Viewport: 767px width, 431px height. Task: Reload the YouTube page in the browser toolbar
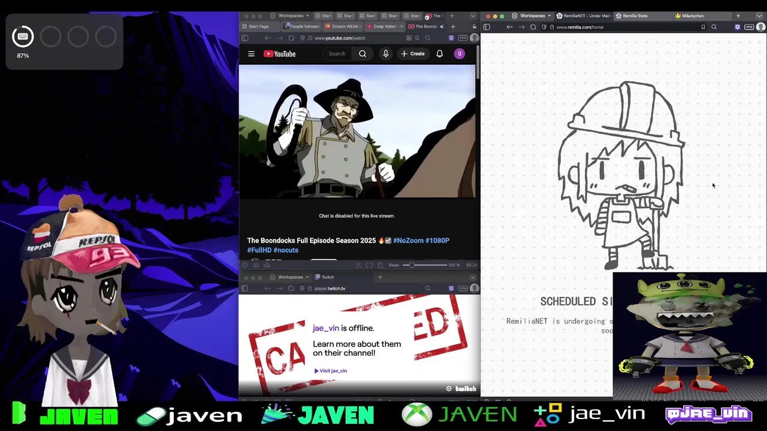coord(291,38)
